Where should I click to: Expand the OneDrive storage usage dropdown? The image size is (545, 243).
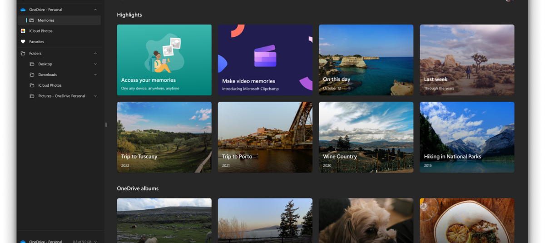(x=95, y=241)
